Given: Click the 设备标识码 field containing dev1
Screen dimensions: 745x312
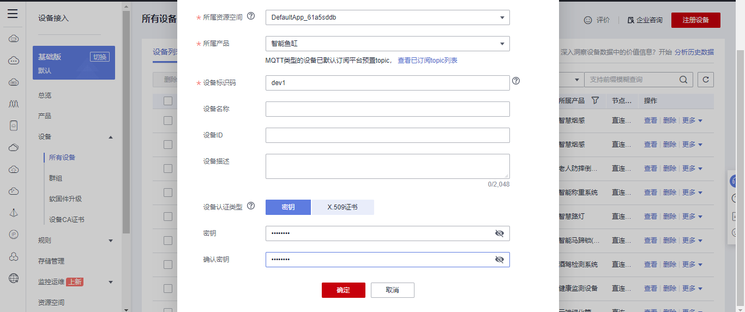Looking at the screenshot, I should point(387,83).
